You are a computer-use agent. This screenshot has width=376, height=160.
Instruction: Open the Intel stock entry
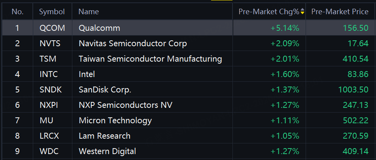[189, 74]
